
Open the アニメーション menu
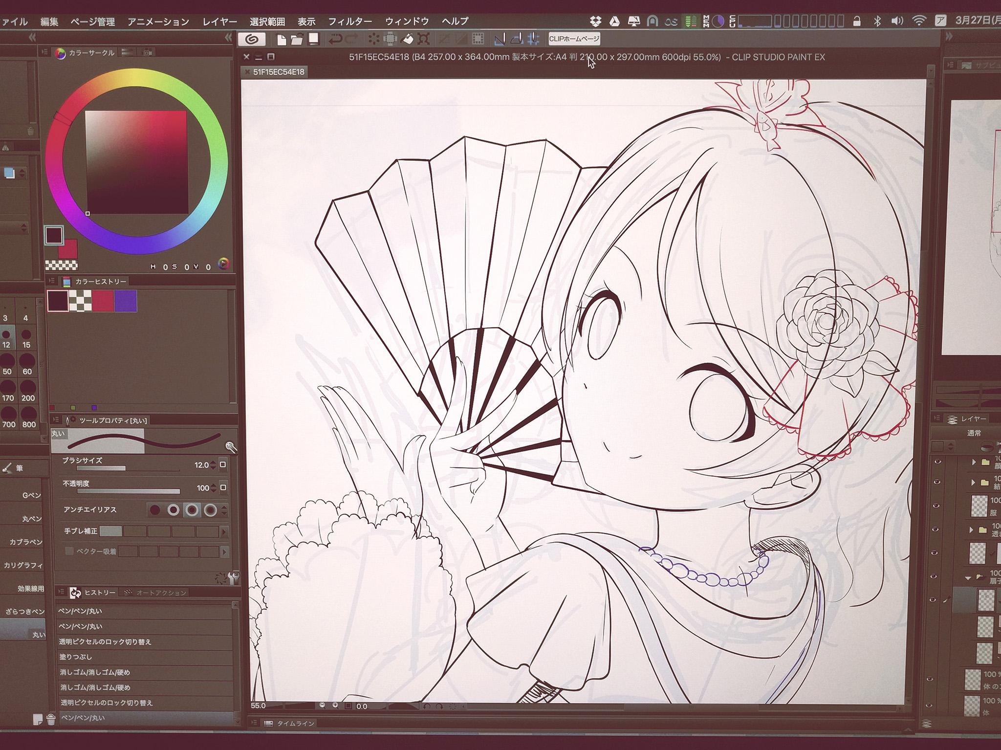[158, 22]
